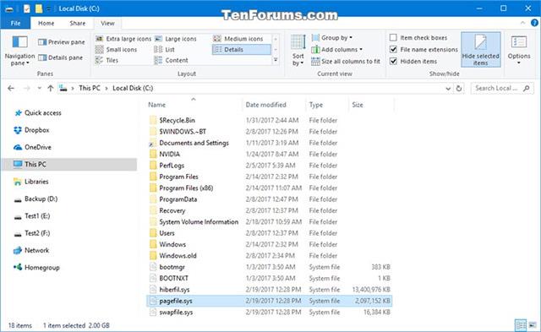Toggle the Details pane

click(61, 57)
